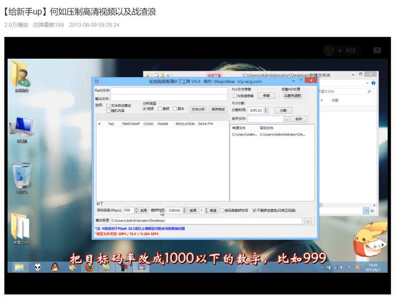Uncheck the 视频 analysis type checkbox
Screen dimensions: 396x297
(144, 109)
